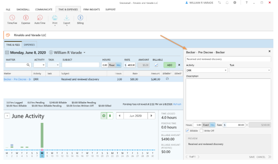Open notifications bell icon
Image resolution: width=278 pixels, height=164 pixels.
point(227,3)
